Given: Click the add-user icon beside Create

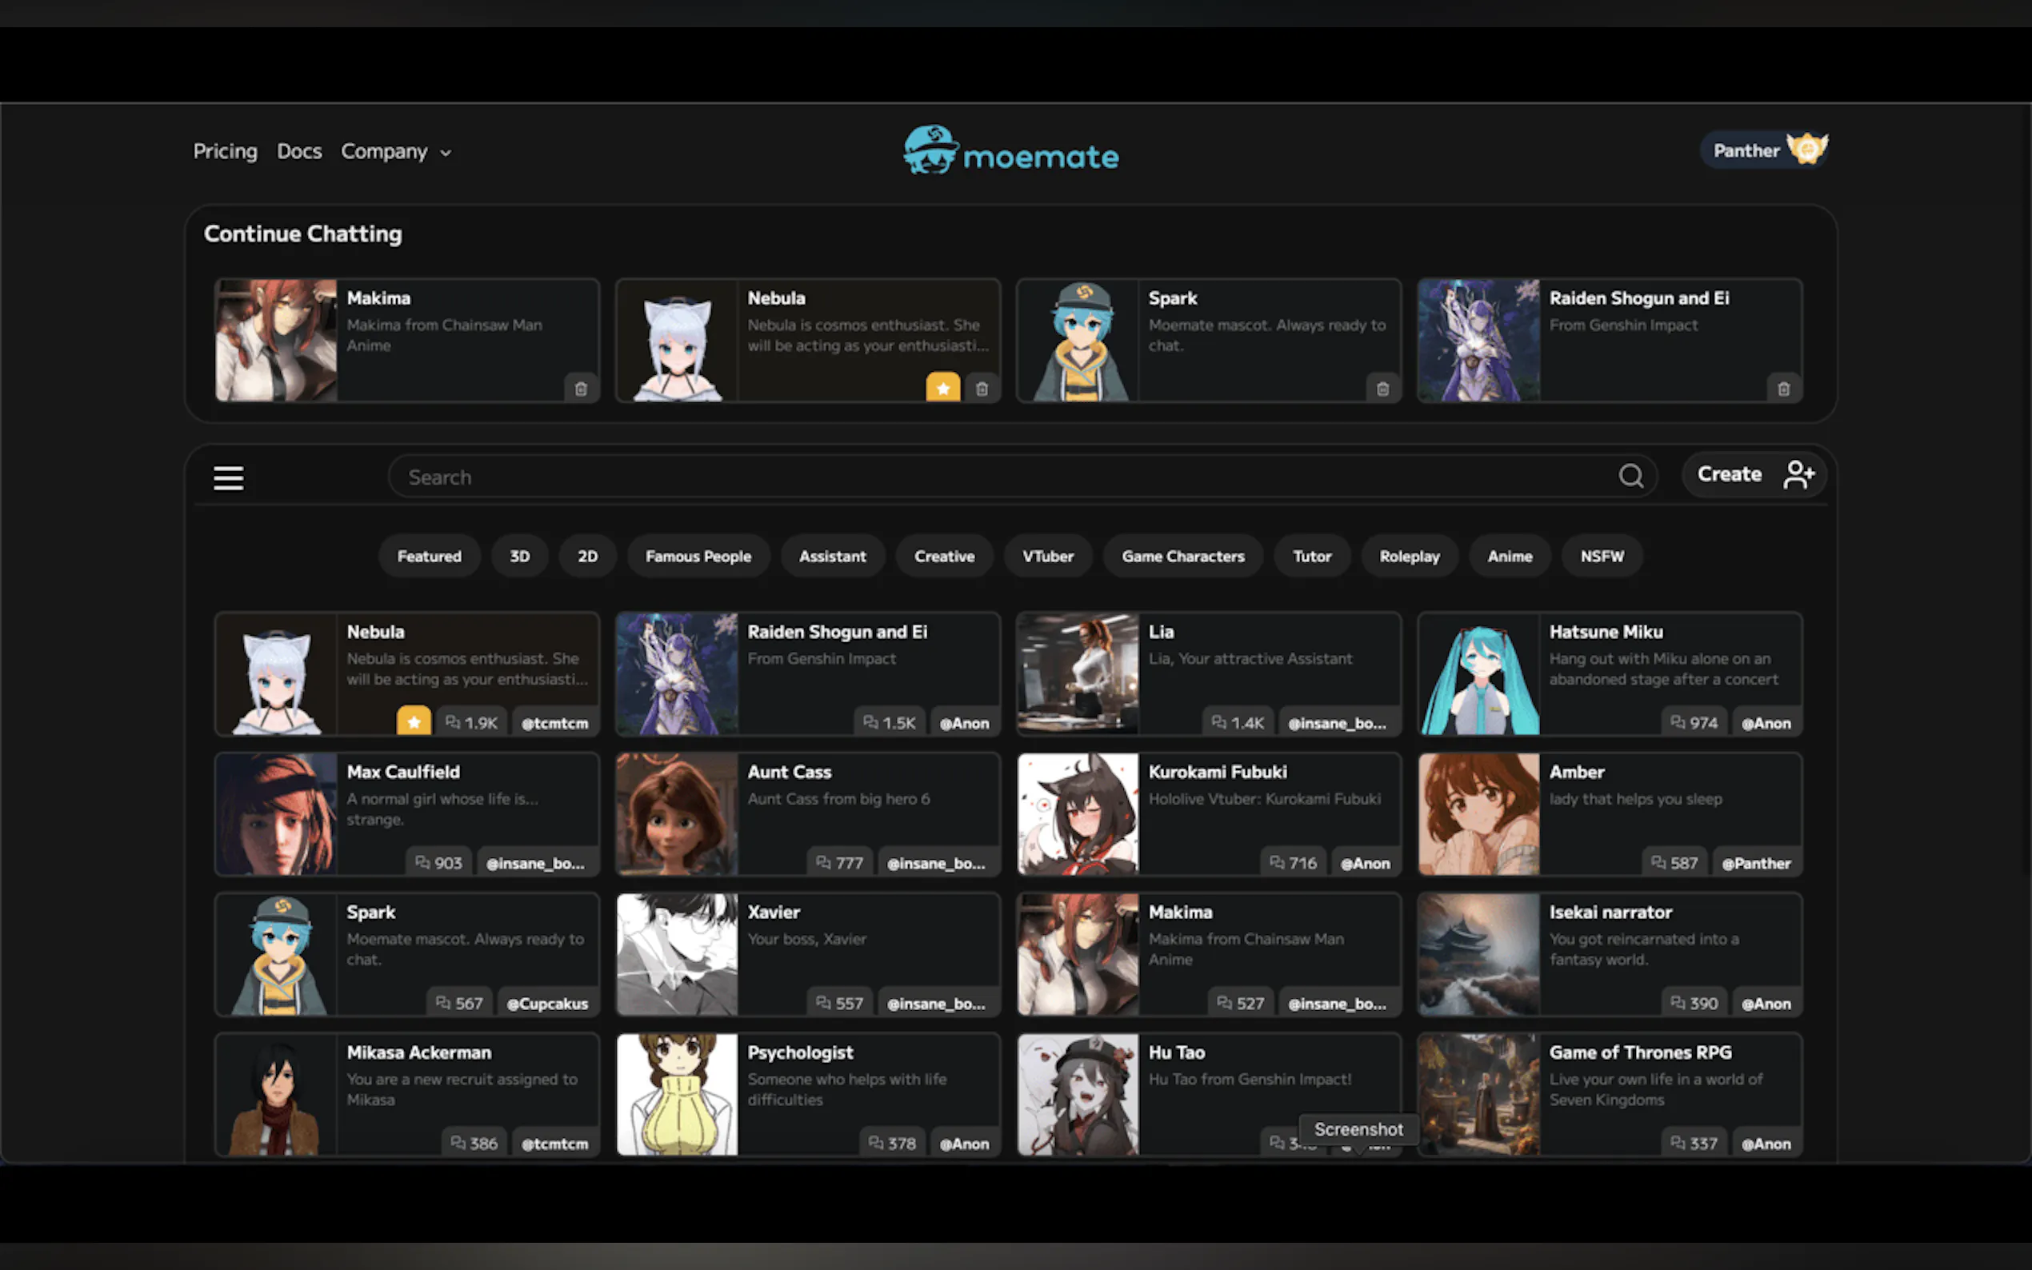Looking at the screenshot, I should tap(1799, 474).
